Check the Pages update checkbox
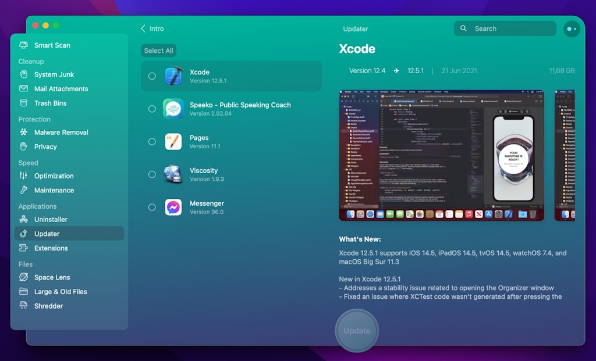This screenshot has width=596, height=361. coord(152,142)
